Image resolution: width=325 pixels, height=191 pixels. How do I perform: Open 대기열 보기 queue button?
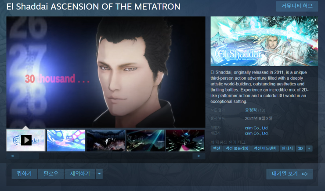click(289, 174)
